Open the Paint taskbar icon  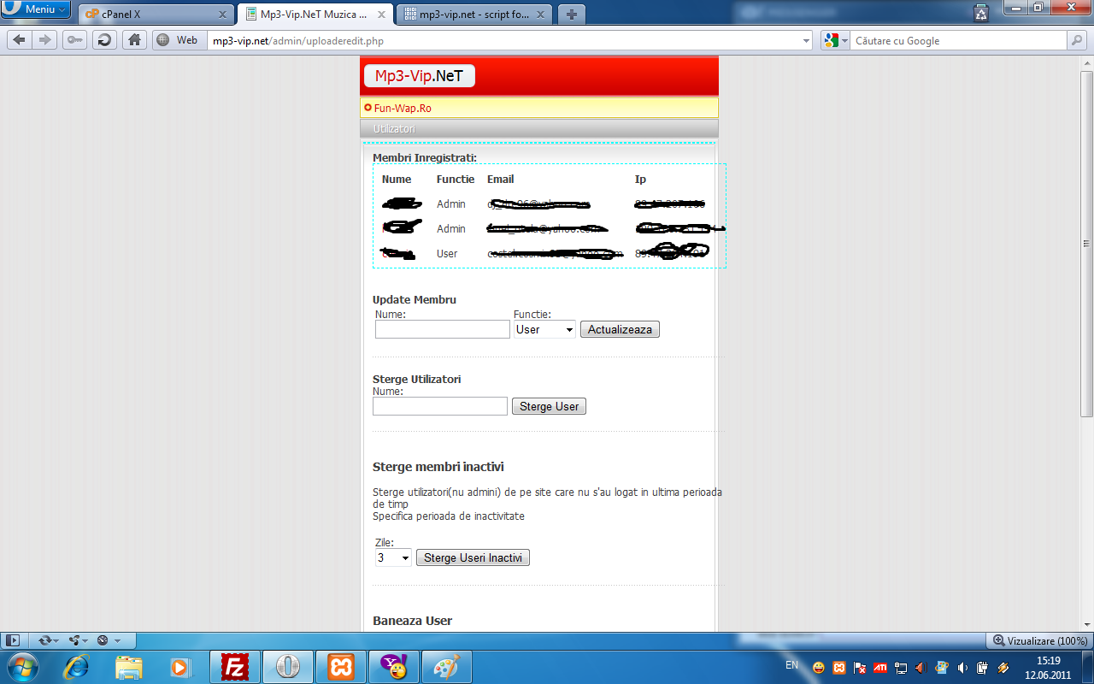click(x=446, y=667)
